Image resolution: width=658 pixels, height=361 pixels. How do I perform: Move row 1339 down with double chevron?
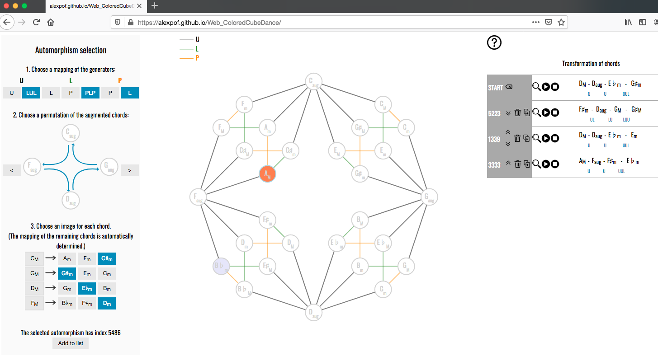pos(508,144)
